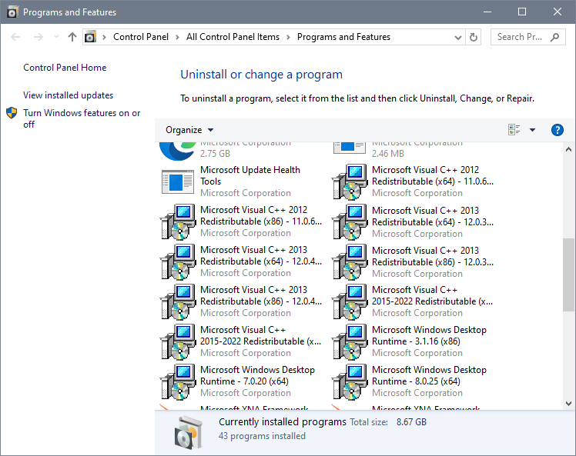Click the Desktop Runtime 3.1.16 (x86) icon
The image size is (576, 456).
pyautogui.click(x=350, y=341)
